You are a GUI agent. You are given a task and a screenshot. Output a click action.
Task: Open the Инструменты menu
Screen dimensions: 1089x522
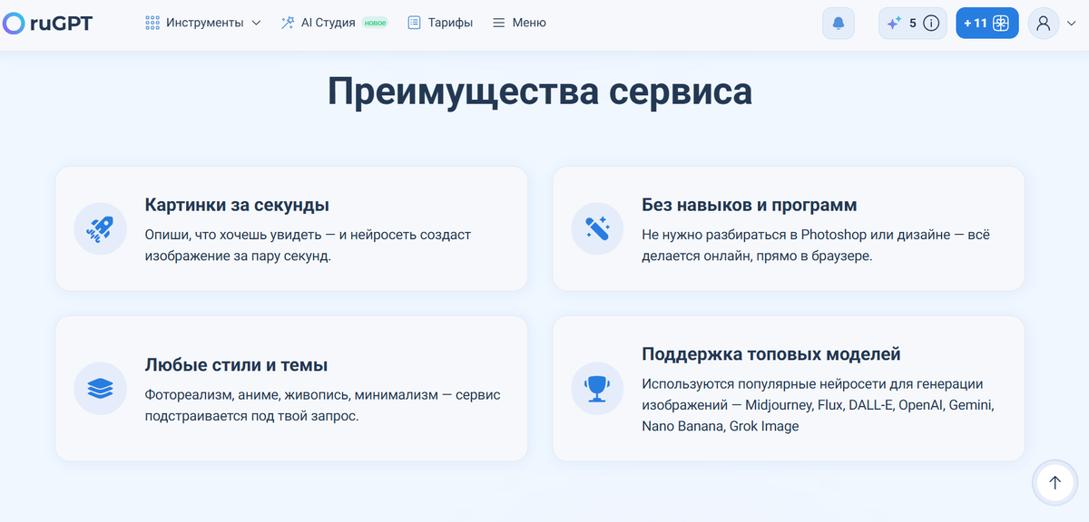coord(203,23)
